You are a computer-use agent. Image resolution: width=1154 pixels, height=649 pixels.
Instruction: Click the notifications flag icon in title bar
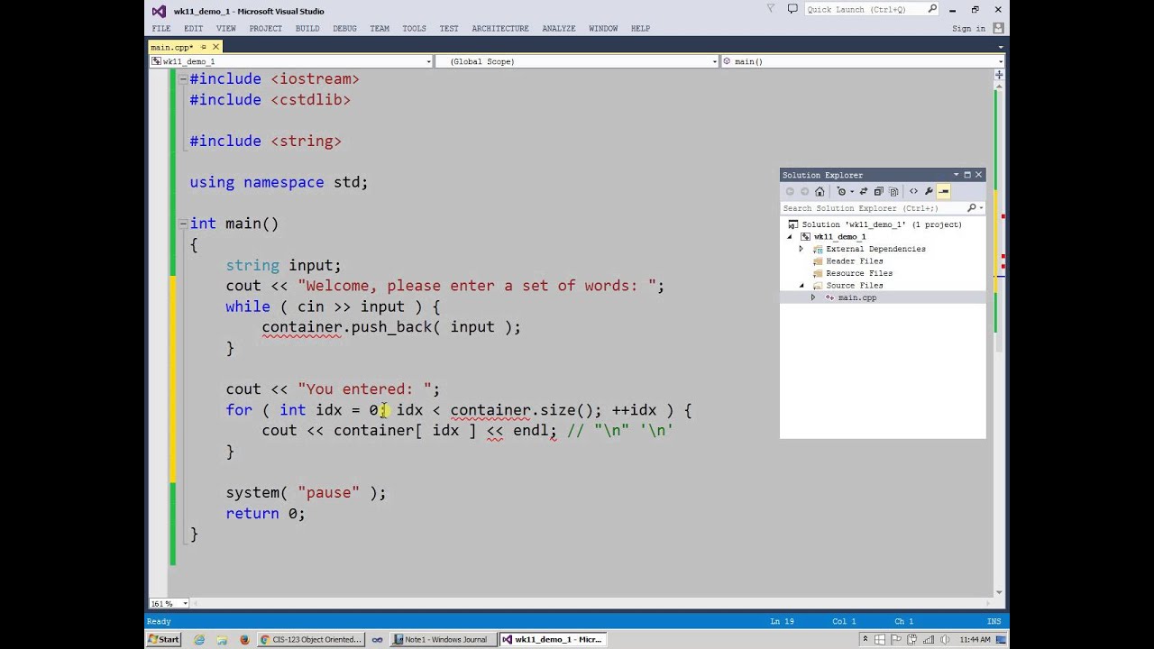point(771,9)
